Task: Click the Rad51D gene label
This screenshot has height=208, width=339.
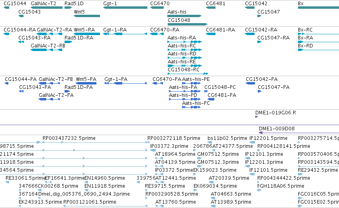Action: (x=74, y=4)
